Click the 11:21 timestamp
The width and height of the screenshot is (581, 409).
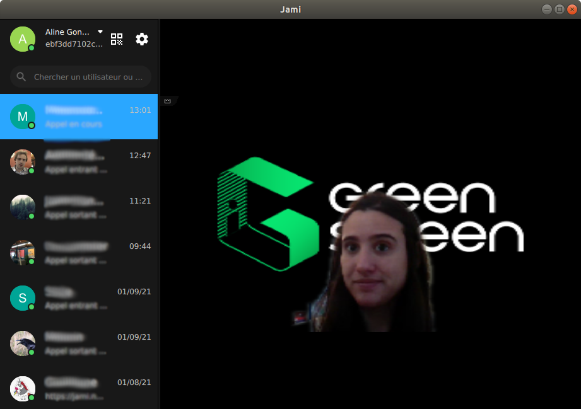click(140, 201)
